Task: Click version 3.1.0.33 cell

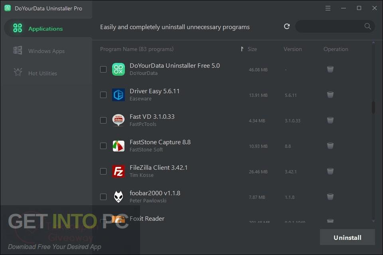Action: pyautogui.click(x=292, y=121)
